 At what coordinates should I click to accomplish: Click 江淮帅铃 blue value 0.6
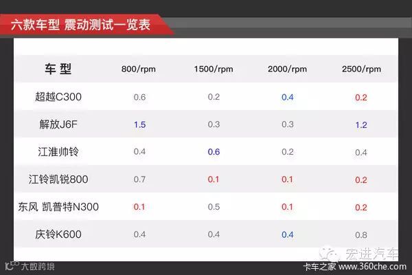[214, 152]
